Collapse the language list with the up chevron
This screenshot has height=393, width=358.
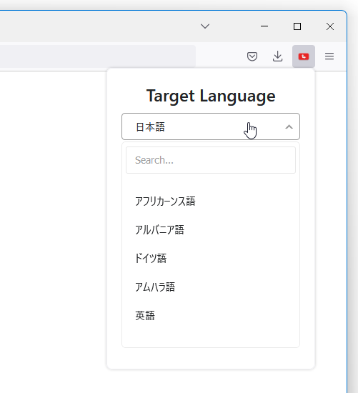pyautogui.click(x=289, y=126)
